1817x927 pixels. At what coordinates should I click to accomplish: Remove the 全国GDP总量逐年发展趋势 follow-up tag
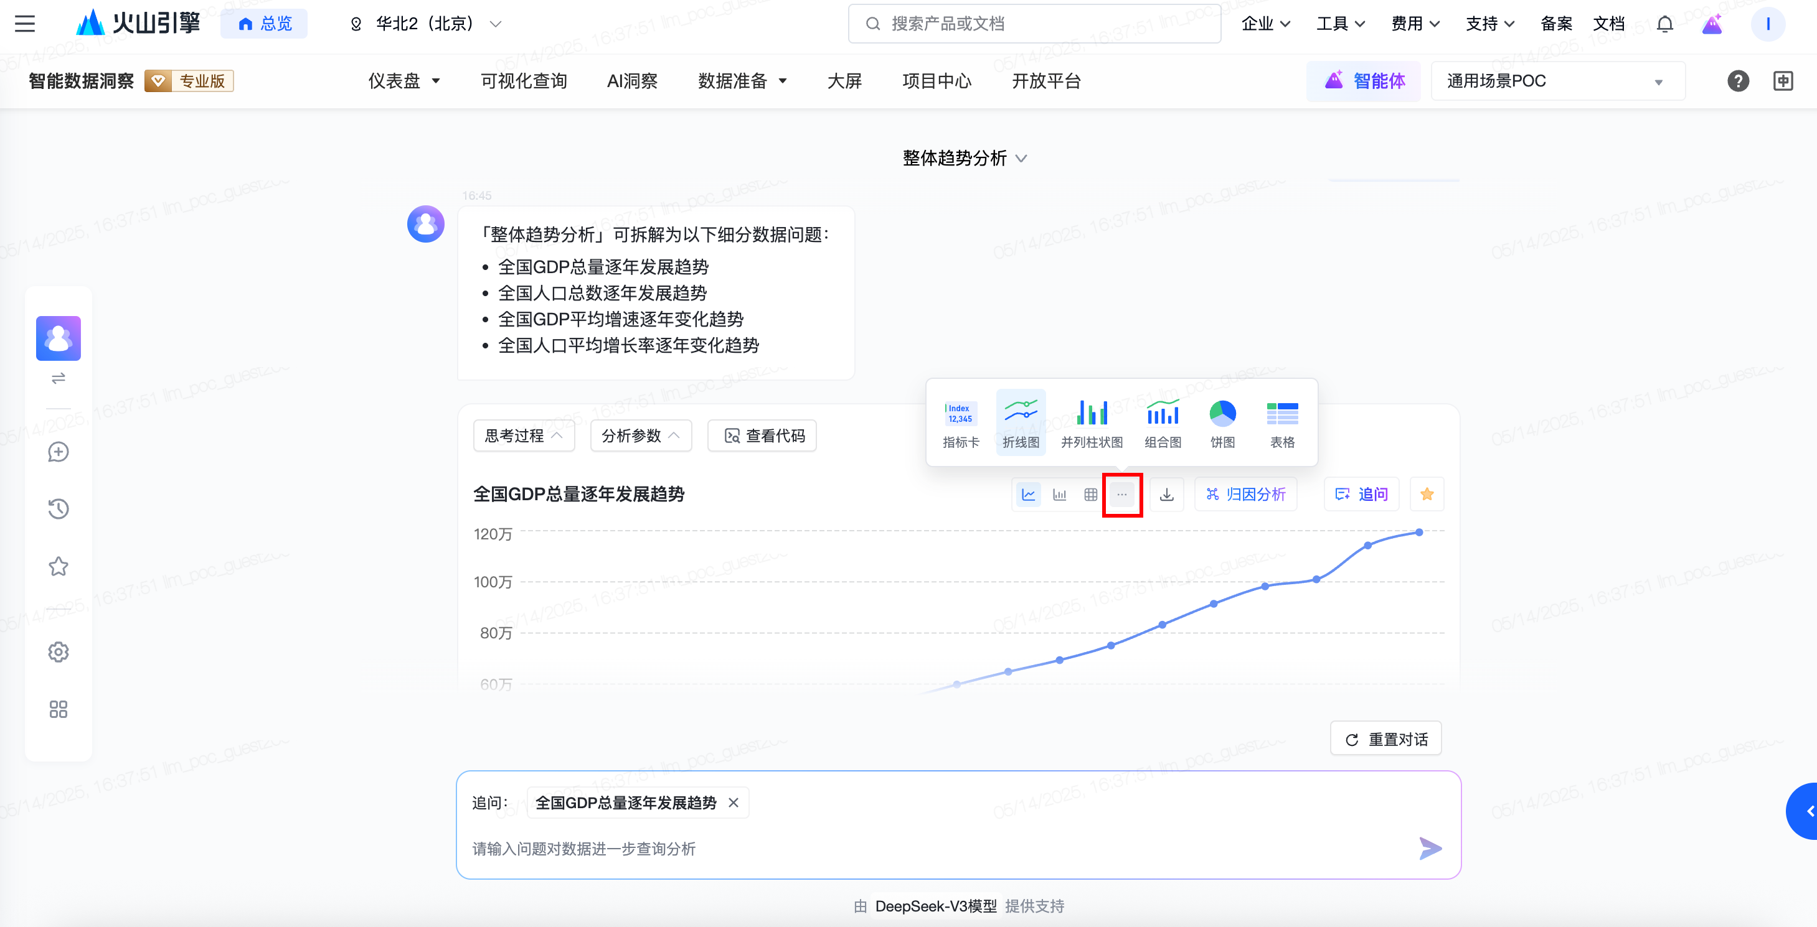tap(734, 803)
